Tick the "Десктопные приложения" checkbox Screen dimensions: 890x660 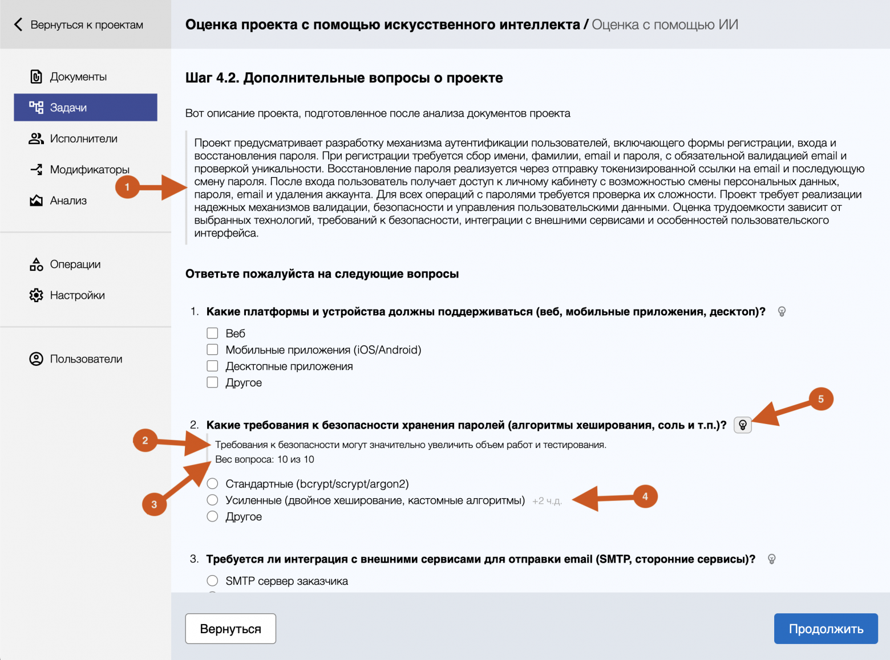click(212, 366)
